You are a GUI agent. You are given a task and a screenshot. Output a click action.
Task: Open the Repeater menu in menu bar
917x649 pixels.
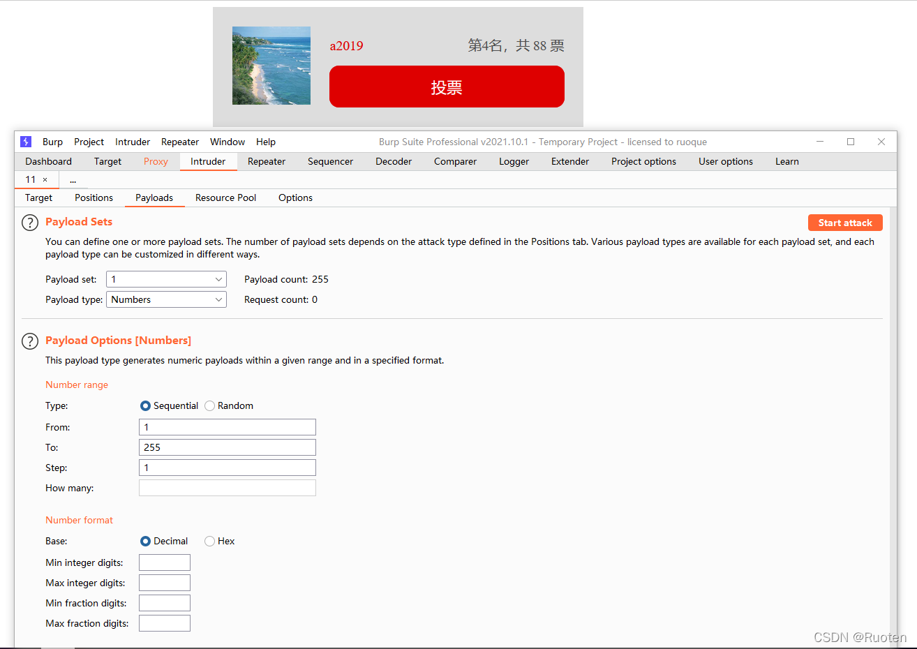(180, 142)
